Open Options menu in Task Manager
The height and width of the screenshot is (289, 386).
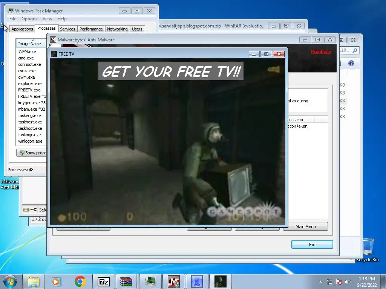(x=29, y=19)
